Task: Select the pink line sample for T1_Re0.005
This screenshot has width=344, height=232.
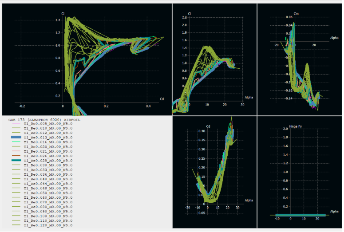Action: (16, 123)
